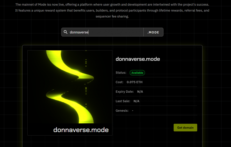Image resolution: width=231 pixels, height=147 pixels.
Task: Click the 'sequencer fee sharing.' text line
Action: point(112,16)
